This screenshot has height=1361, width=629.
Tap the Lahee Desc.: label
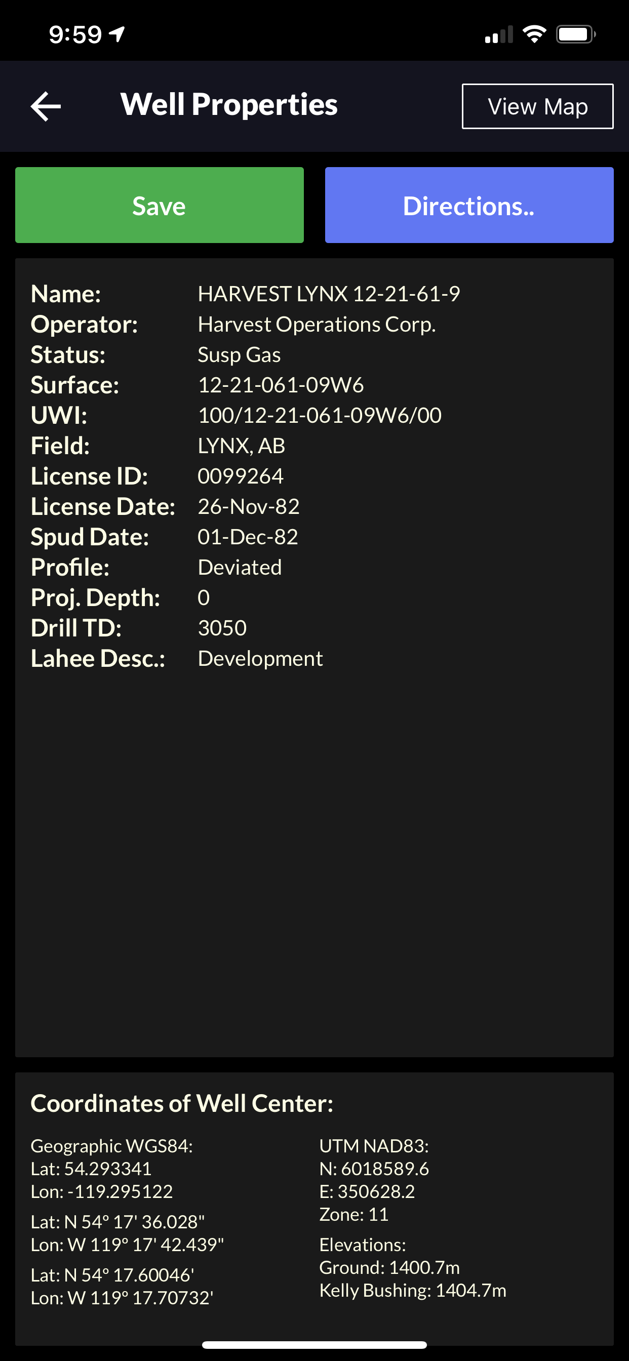click(x=98, y=659)
